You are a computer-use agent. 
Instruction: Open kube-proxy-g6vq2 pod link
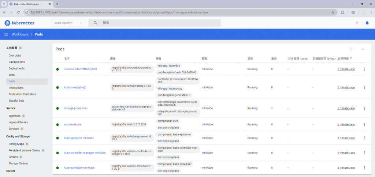click(x=75, y=87)
